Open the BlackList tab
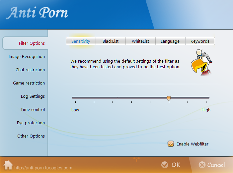Viewport: 233px width, 173px height. click(111, 41)
